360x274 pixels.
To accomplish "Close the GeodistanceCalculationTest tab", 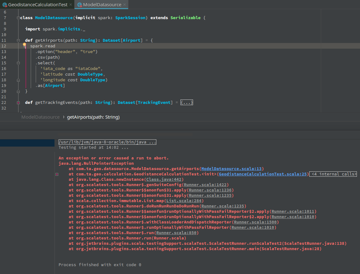I will (71, 5).
